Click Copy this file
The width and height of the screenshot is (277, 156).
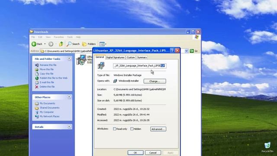click(46, 74)
